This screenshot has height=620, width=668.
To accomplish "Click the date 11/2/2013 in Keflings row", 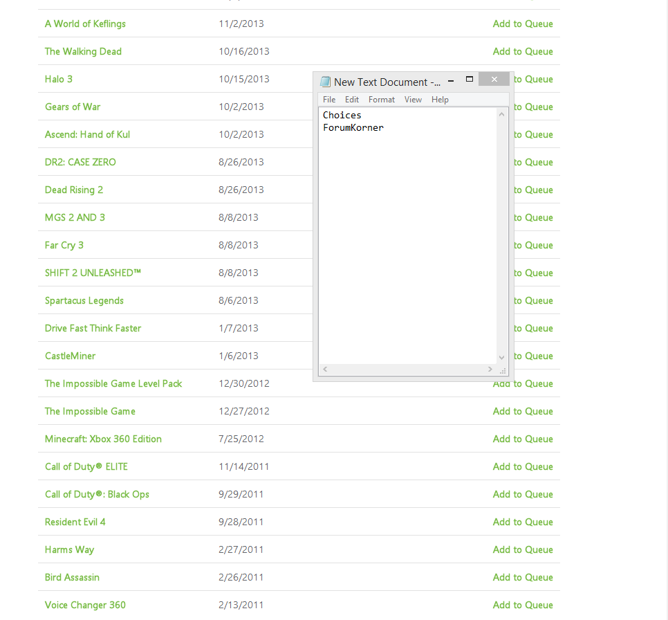I will [241, 24].
